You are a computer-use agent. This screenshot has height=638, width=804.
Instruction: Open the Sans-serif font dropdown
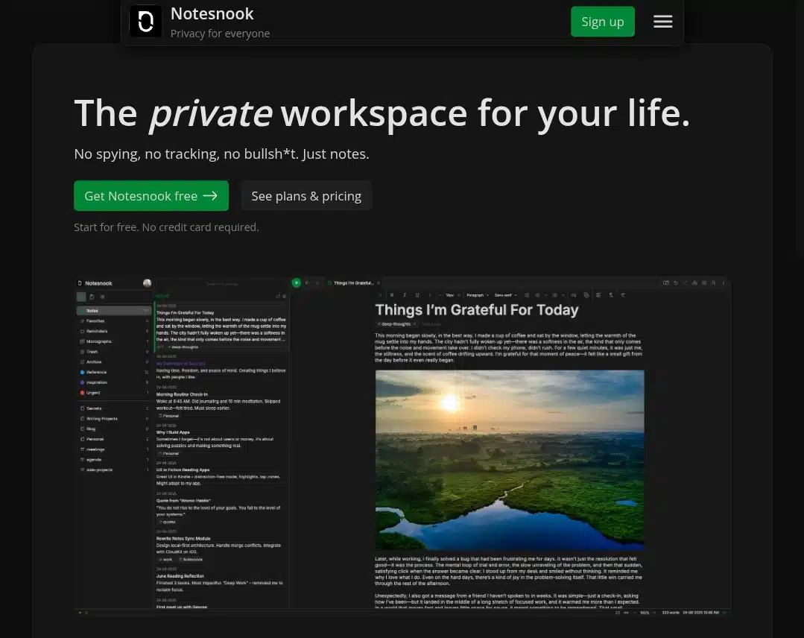click(506, 295)
